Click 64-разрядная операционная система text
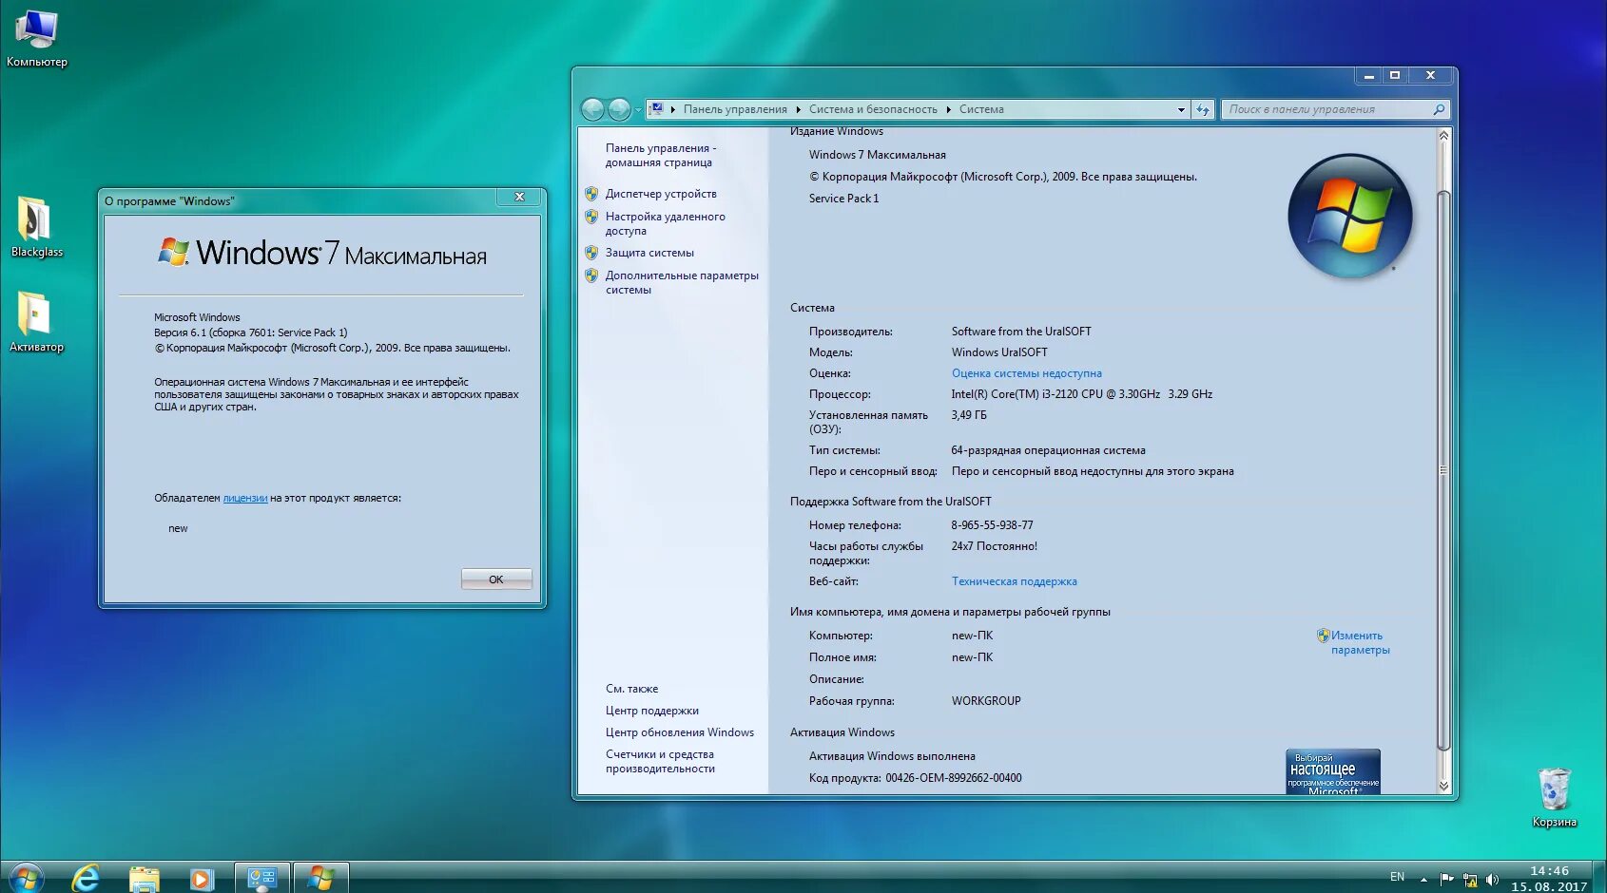Screen dimensions: 1607x893 [1048, 450]
